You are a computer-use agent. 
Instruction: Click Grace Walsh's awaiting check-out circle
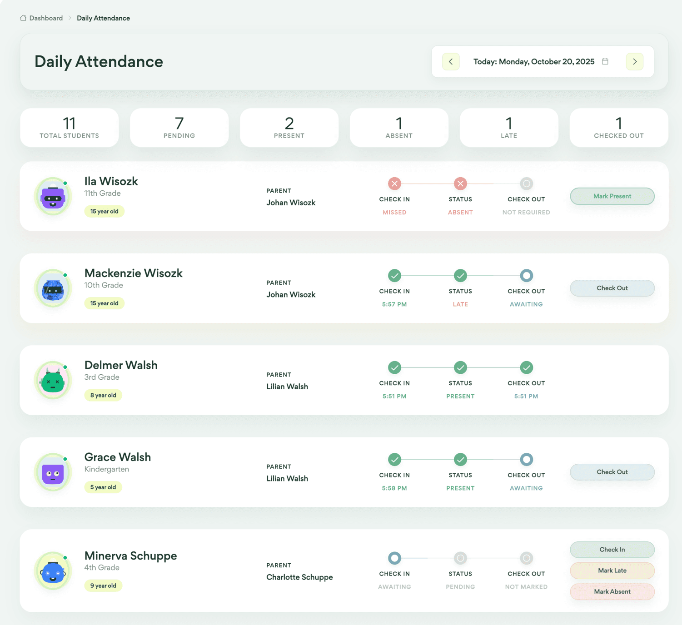526,460
